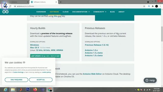Download Linux 64 bits hourly build
This screenshot has height=92, width=163.
point(47,50)
